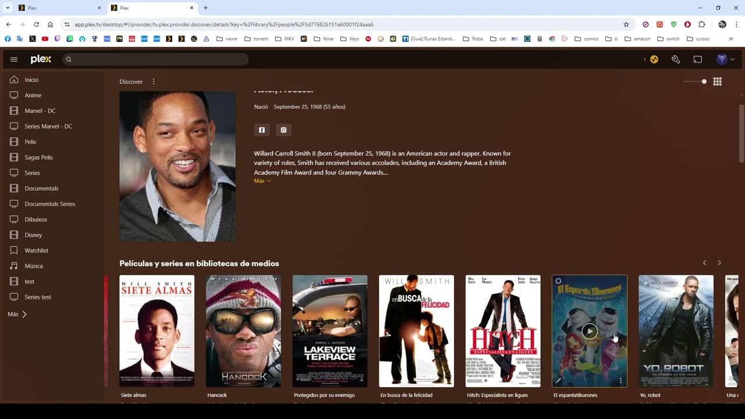Click the Plex search field
This screenshot has width=745, height=419.
155,59
